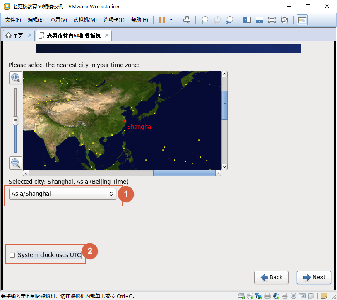Click the network adapter status bar icon
Viewport: 337px width, 300px height.
259,296
